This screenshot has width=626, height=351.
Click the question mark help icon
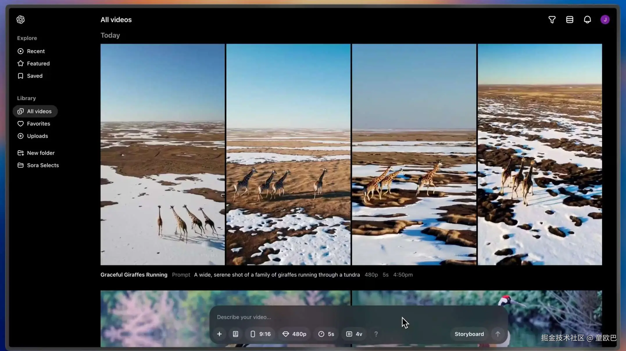click(376, 334)
